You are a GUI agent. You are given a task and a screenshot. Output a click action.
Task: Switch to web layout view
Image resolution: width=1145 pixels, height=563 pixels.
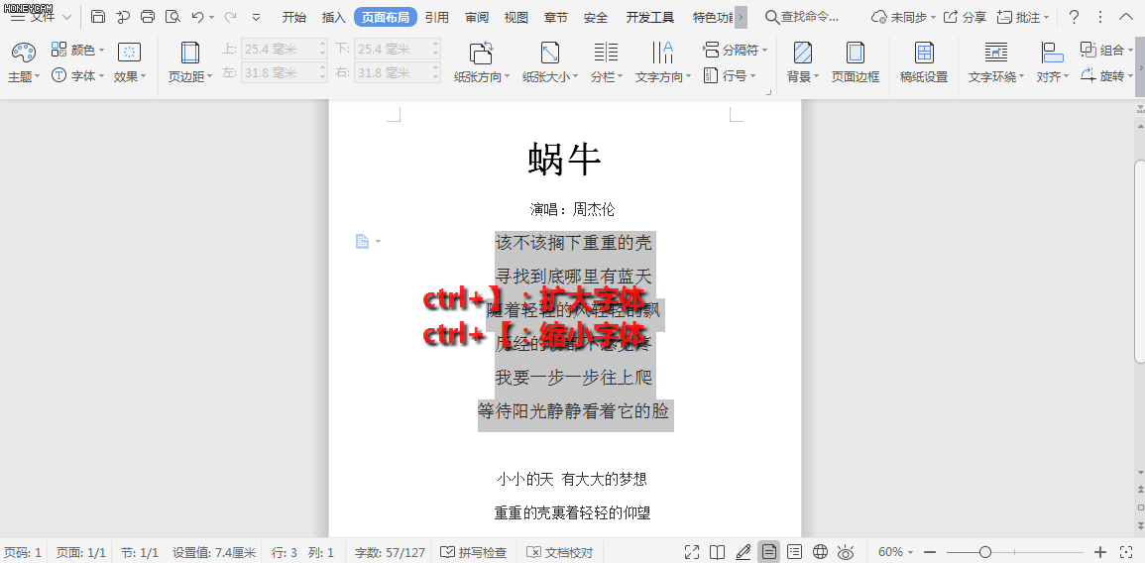click(x=820, y=552)
